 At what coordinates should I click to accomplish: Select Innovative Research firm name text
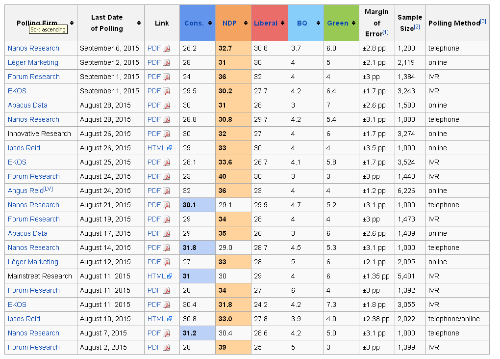39,134
